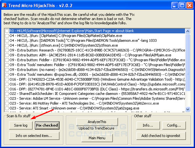This screenshot has height=148, width=195.
Task: Tick the ctfmon.exe Run entry checkbox
Action: coord(7,45)
